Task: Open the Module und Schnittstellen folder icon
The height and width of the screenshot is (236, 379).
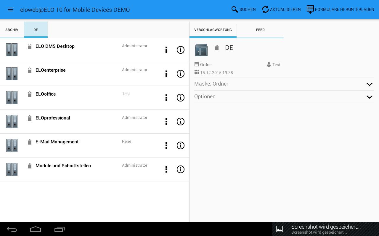Action: point(12,169)
